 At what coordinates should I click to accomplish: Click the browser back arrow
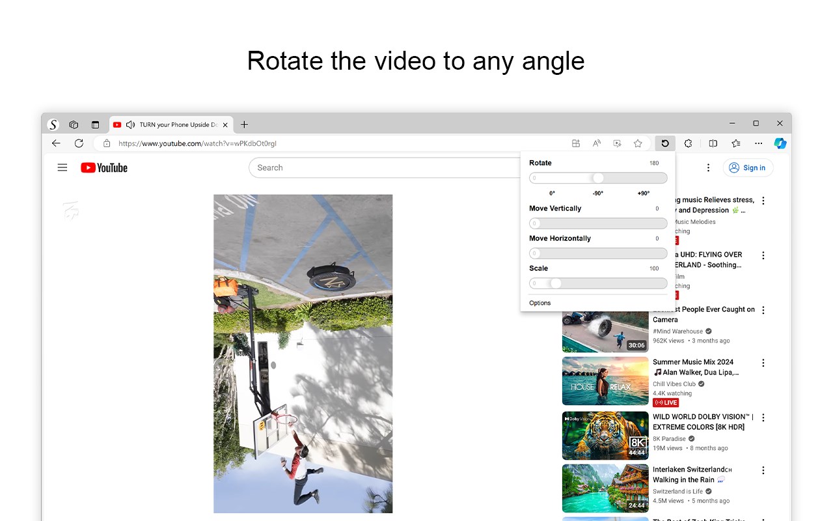pyautogui.click(x=56, y=143)
